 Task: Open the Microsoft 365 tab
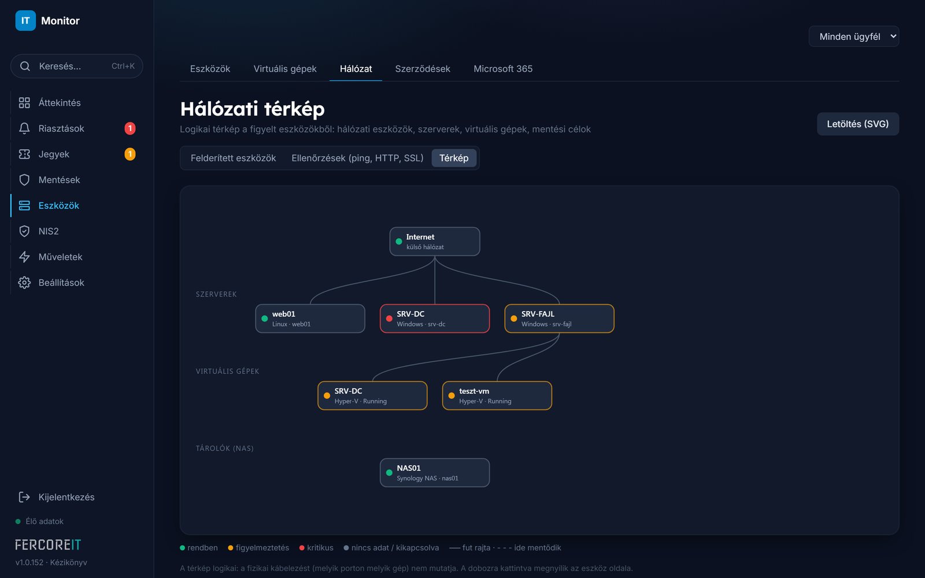[x=503, y=69]
